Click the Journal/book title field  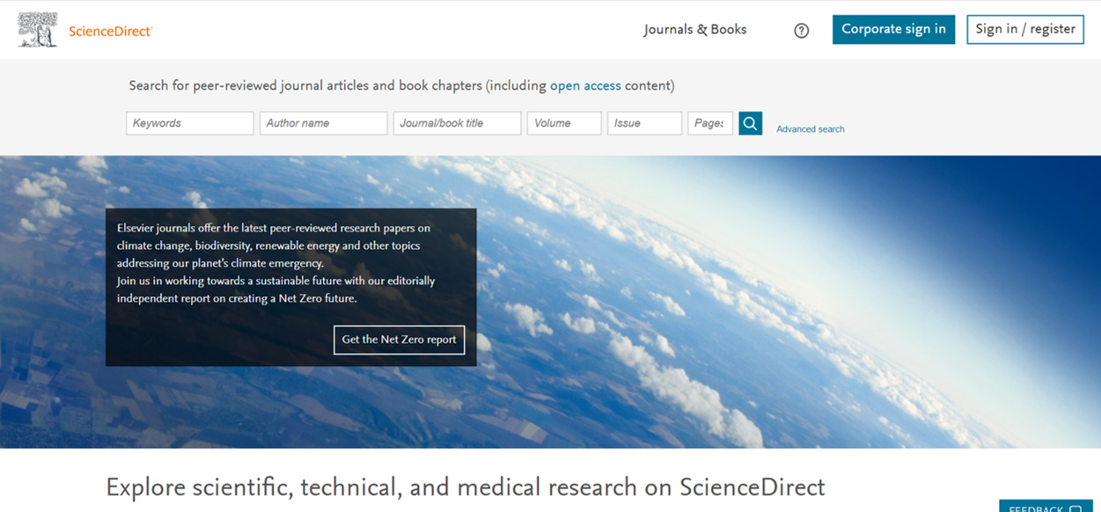(x=457, y=123)
